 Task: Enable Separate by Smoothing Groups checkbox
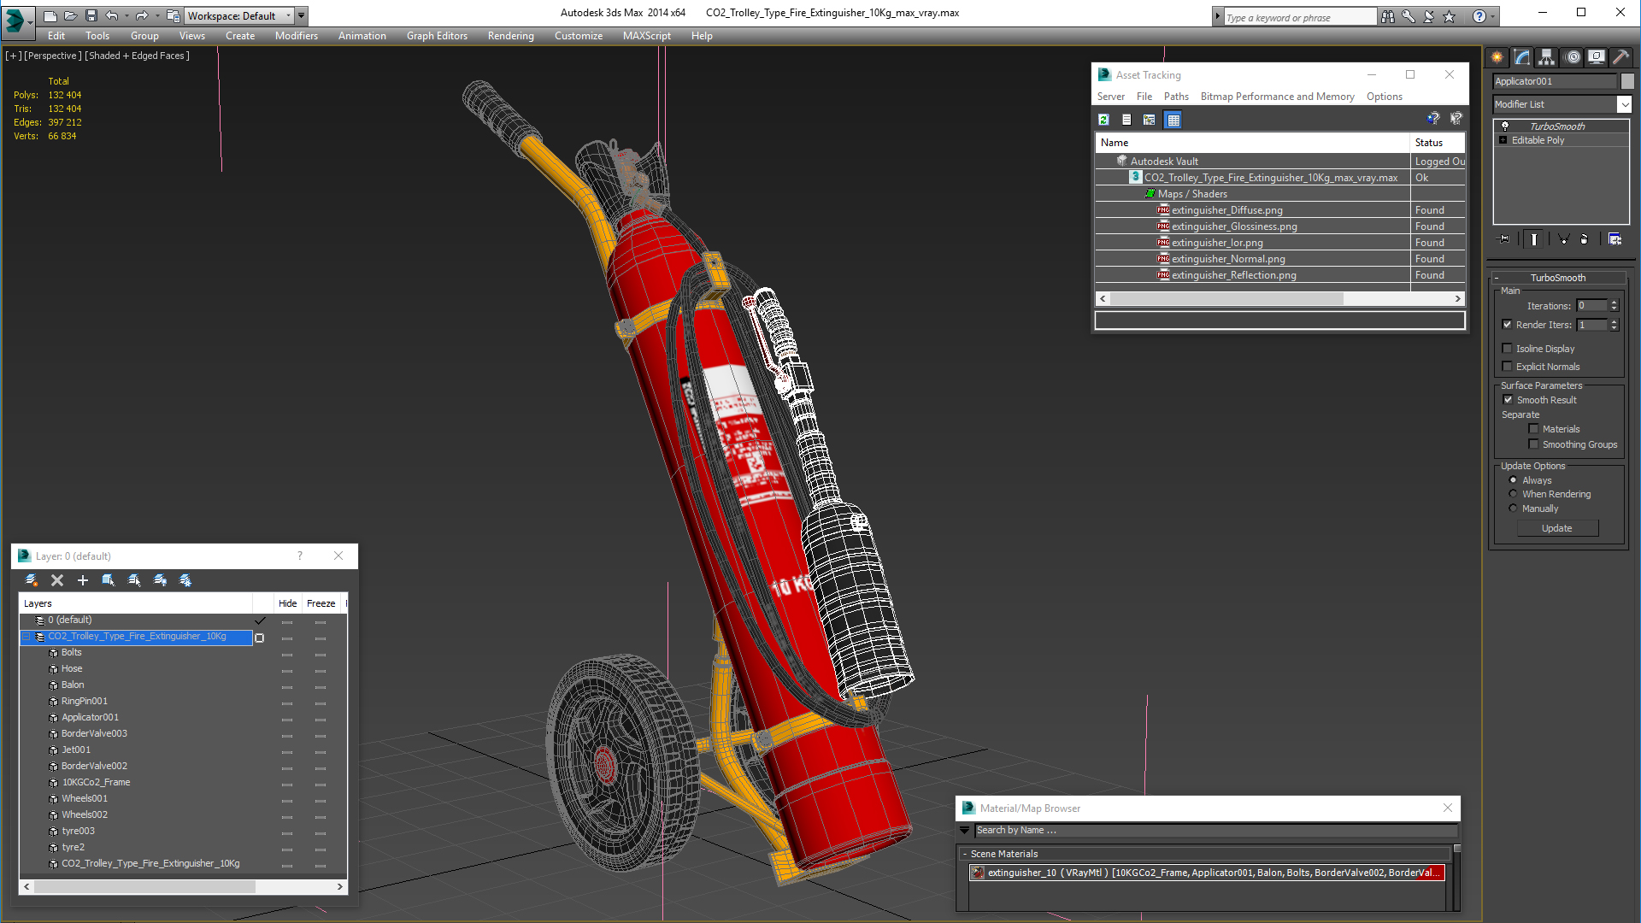point(1534,444)
